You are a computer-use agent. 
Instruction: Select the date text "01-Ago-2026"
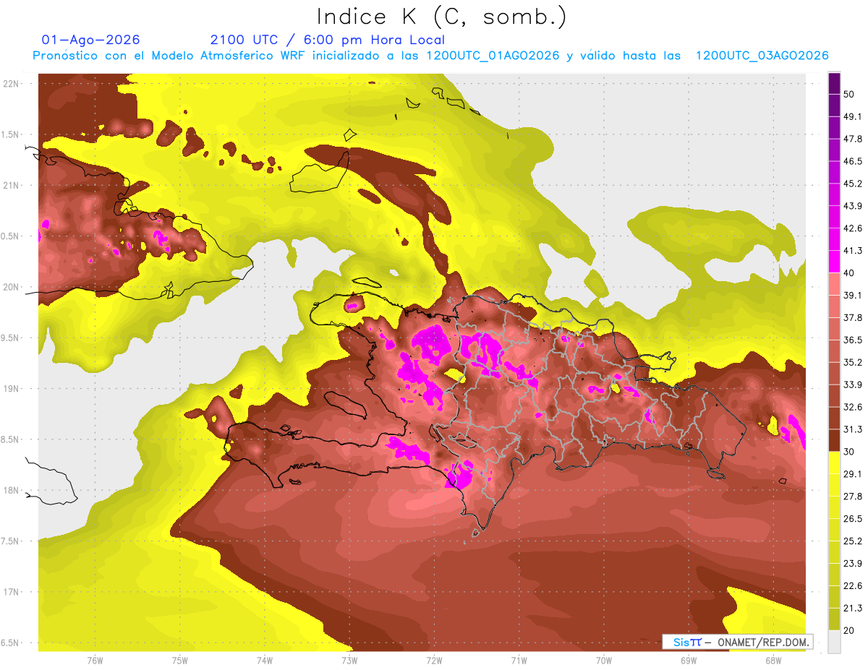[x=91, y=40]
